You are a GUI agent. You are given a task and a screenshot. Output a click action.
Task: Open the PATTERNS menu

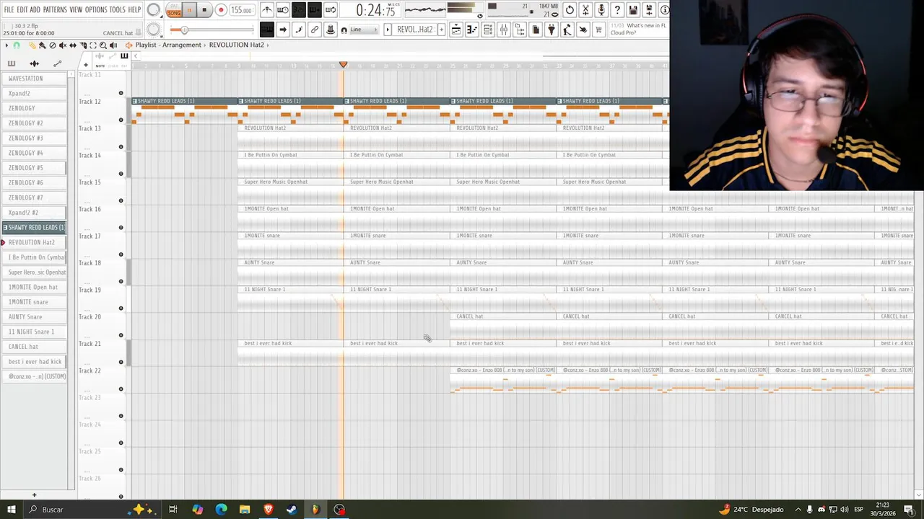(55, 9)
